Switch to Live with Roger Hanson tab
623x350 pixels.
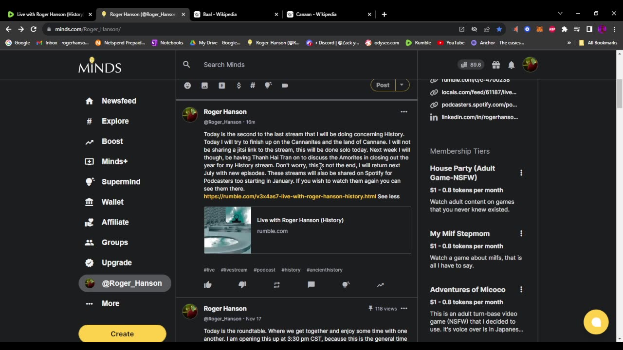click(x=49, y=14)
